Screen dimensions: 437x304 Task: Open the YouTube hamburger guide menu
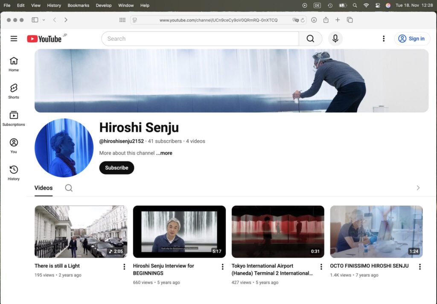pyautogui.click(x=14, y=38)
